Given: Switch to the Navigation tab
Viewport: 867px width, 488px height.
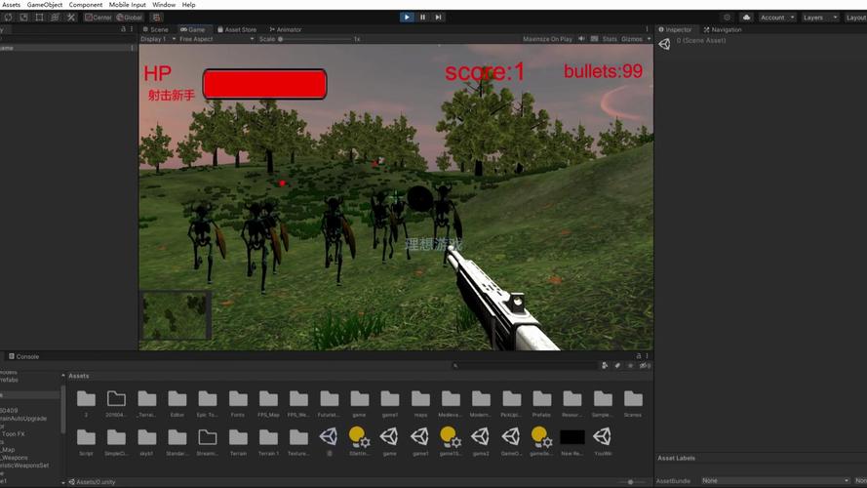Looking at the screenshot, I should pyautogui.click(x=723, y=29).
